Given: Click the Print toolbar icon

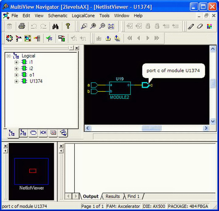Looking at the screenshot, I should (22, 27).
